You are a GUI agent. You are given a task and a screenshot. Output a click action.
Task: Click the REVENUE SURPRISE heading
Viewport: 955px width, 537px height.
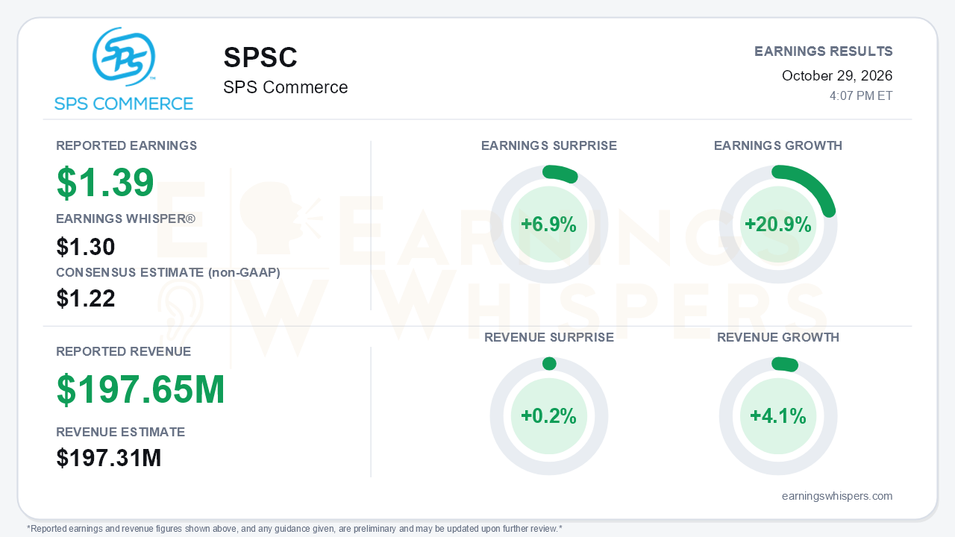[549, 337]
